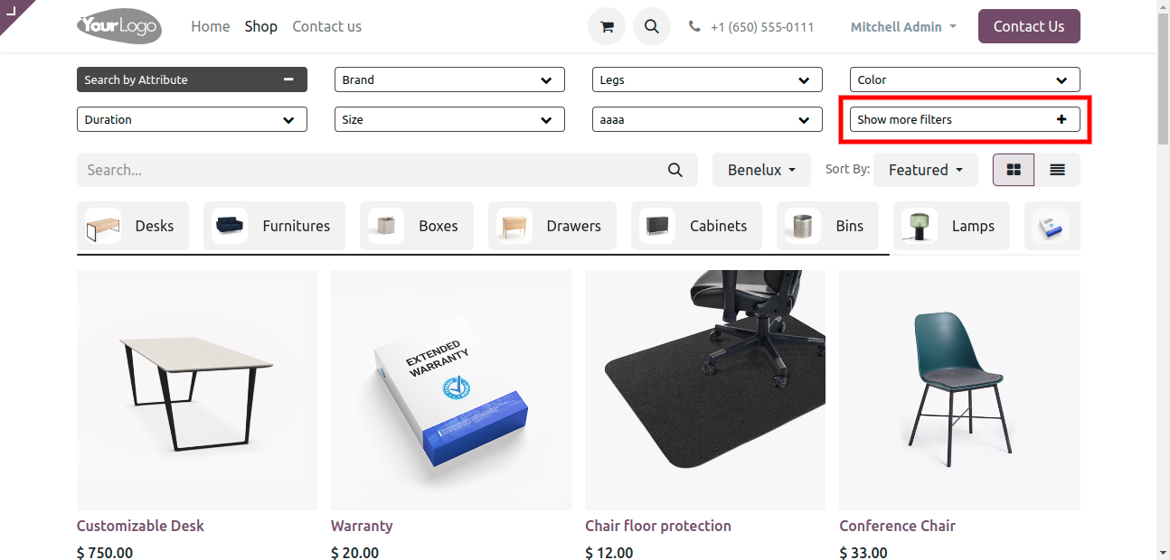1170x560 pixels.
Task: Click the Customizable Desk product image
Action: pos(197,390)
